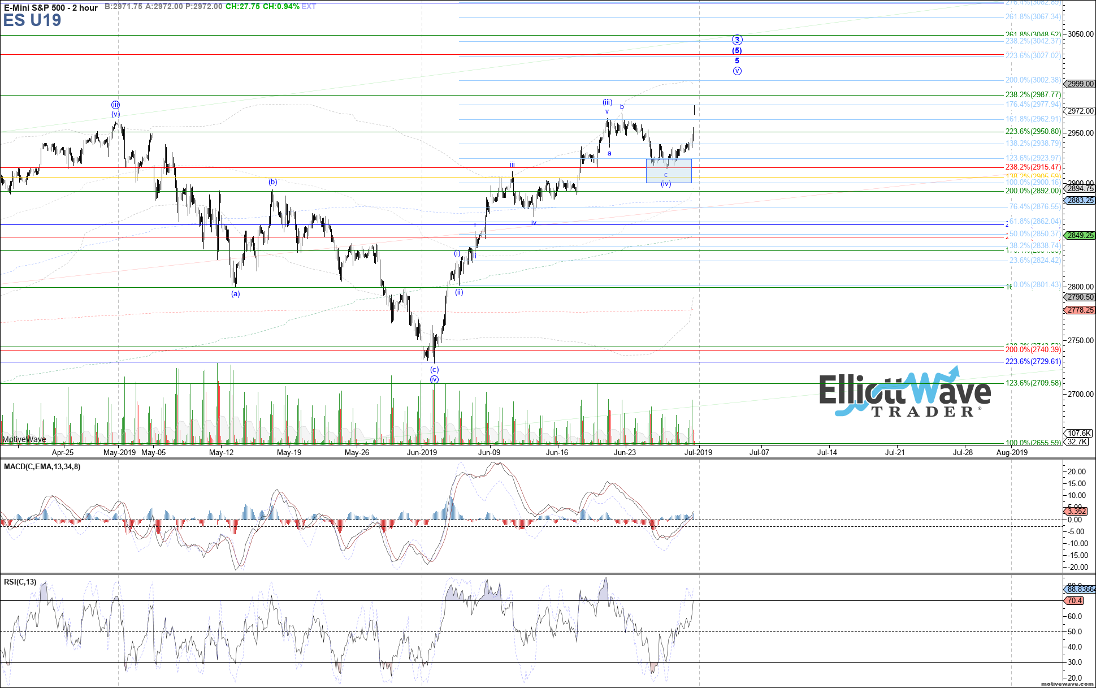Select the 223.6%(2950.80) Fibonacci label
The width and height of the screenshot is (1096, 688).
(x=1033, y=132)
